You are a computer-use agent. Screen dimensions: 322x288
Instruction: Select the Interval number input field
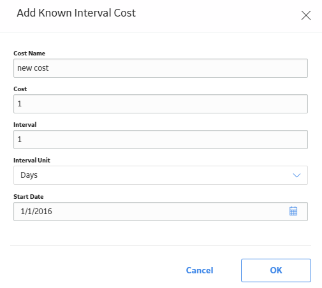tap(161, 140)
